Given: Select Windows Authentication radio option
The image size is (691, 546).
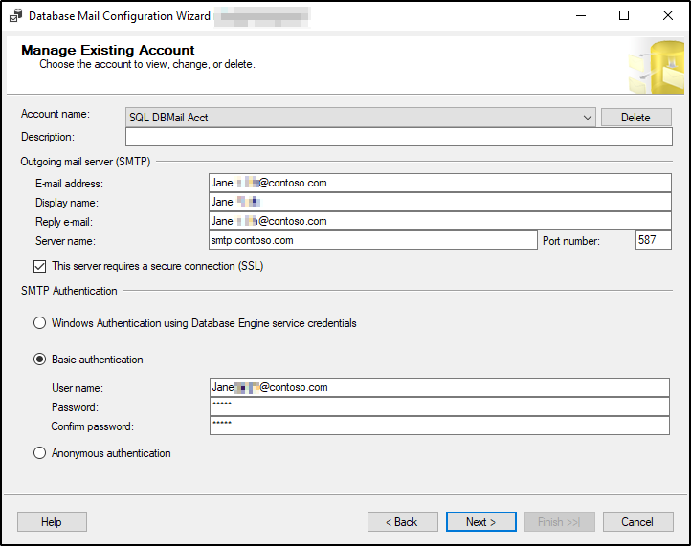Looking at the screenshot, I should tap(40, 323).
